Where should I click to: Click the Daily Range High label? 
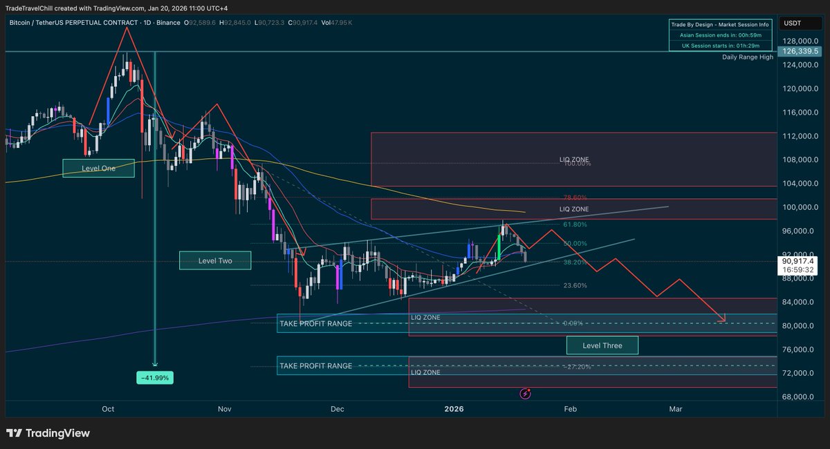click(748, 57)
